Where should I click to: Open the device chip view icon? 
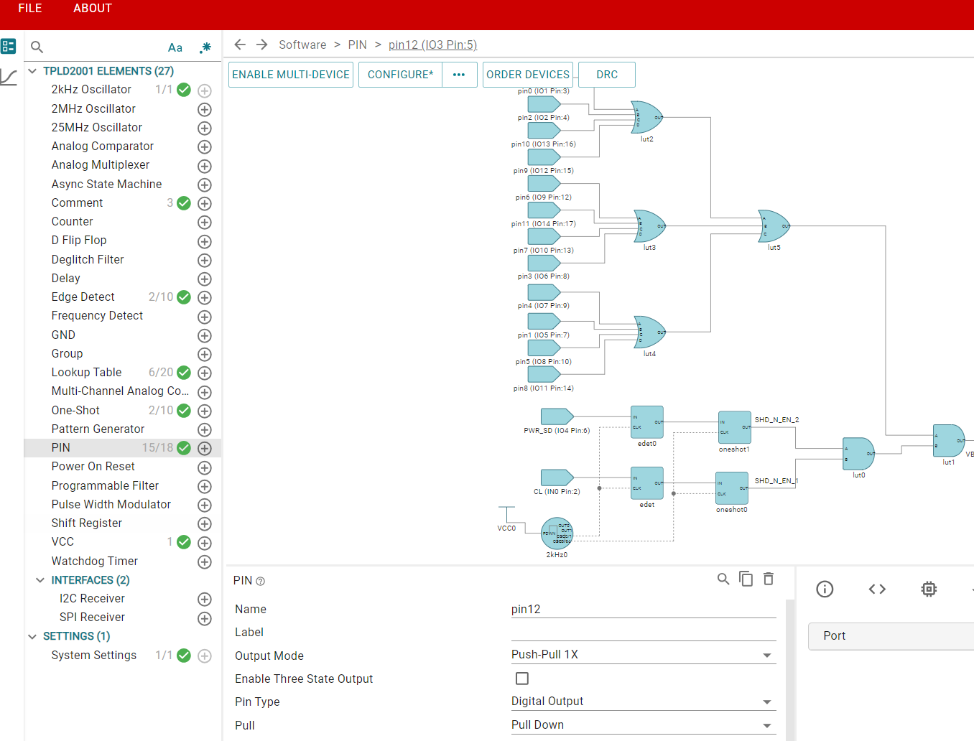coord(929,589)
